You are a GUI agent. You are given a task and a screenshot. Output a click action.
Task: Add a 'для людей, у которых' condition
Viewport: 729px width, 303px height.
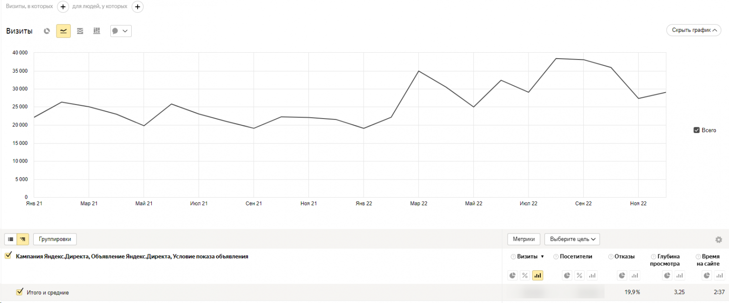pos(137,7)
